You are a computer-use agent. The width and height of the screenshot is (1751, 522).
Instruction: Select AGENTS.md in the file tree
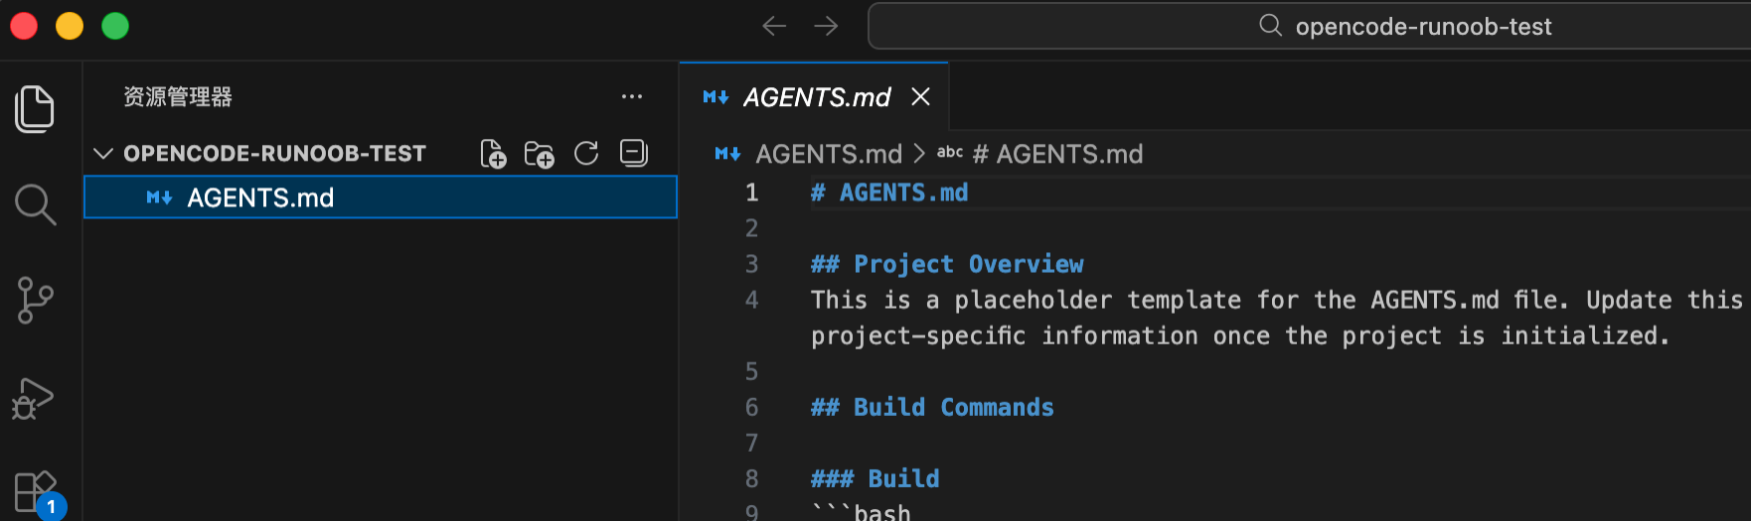[381, 197]
